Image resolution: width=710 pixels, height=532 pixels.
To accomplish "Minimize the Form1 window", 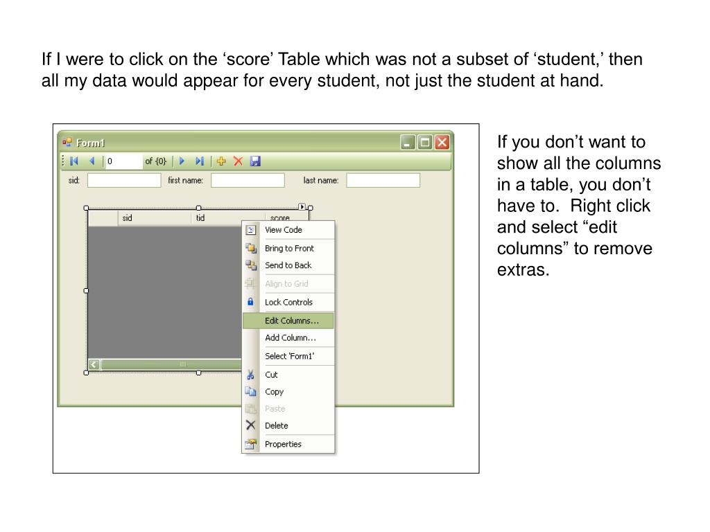I will tap(408, 143).
